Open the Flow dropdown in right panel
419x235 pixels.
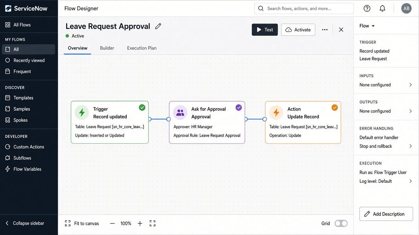click(367, 26)
